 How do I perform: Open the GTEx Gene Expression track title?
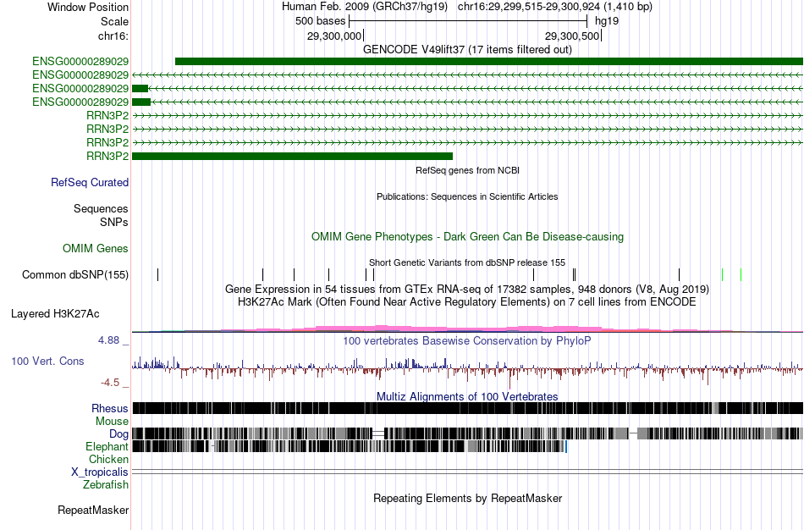click(x=467, y=289)
